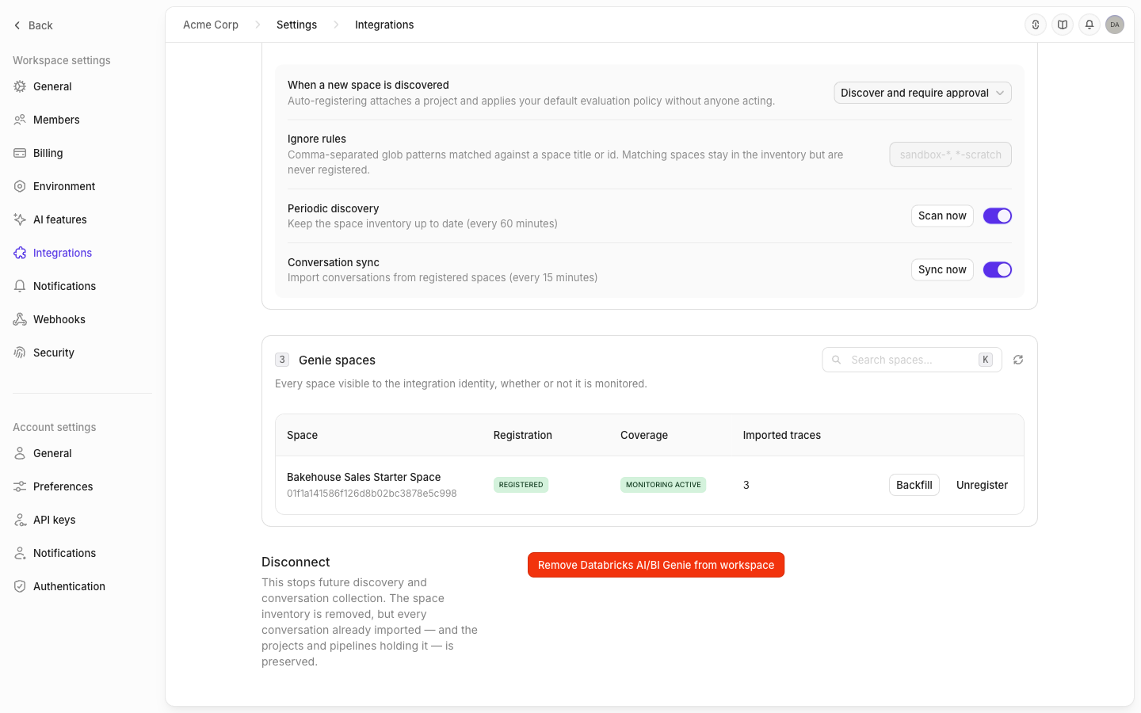Refresh the Genie spaces list

point(1018,360)
